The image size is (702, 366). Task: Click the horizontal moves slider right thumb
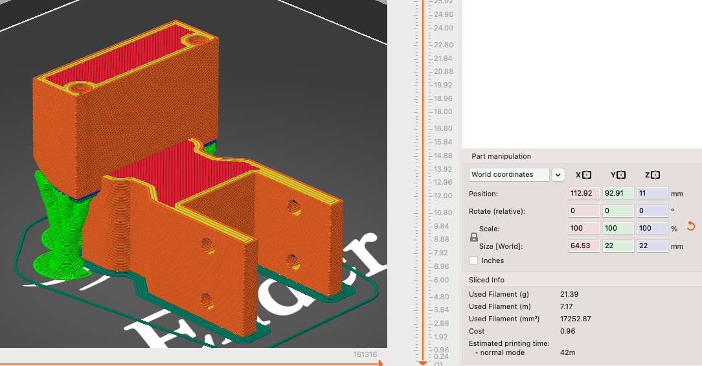pos(381,363)
